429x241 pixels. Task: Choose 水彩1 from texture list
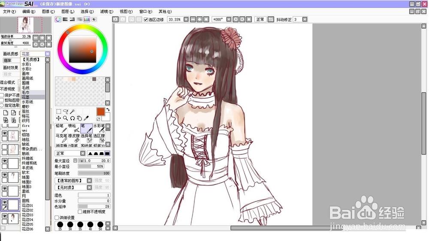pyautogui.click(x=33, y=64)
